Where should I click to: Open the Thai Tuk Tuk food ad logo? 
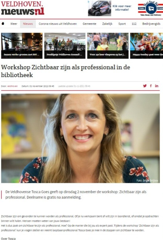(151, 8)
